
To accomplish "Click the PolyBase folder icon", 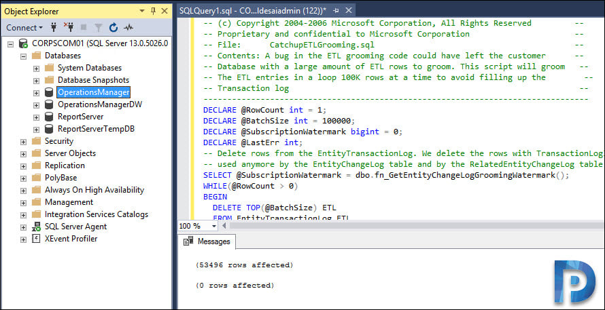I will click(x=36, y=178).
